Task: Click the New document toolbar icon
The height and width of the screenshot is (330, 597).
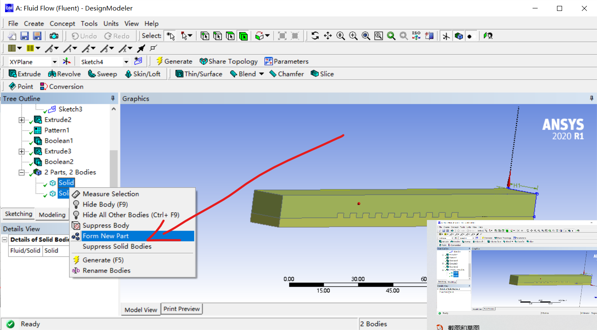Action: tap(12, 36)
